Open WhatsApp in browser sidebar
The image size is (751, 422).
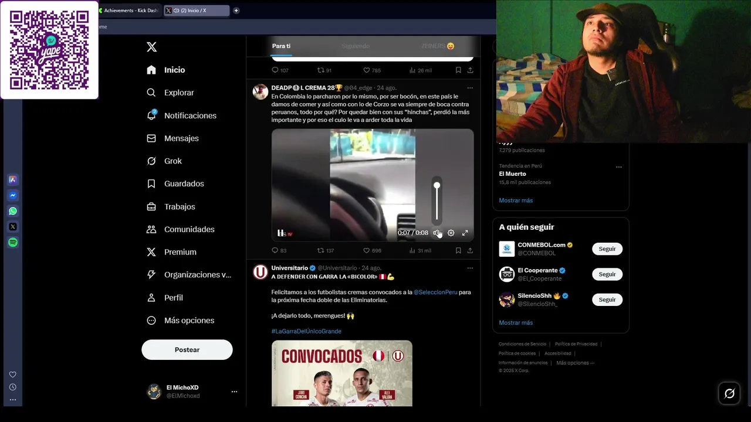click(x=13, y=211)
